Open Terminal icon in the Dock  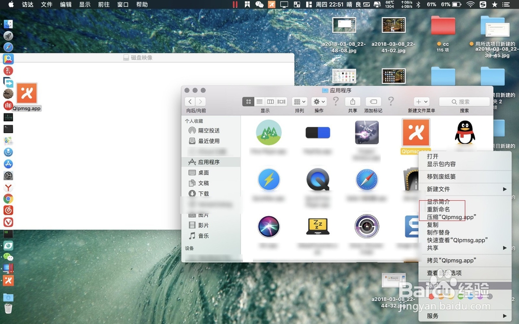click(8, 129)
